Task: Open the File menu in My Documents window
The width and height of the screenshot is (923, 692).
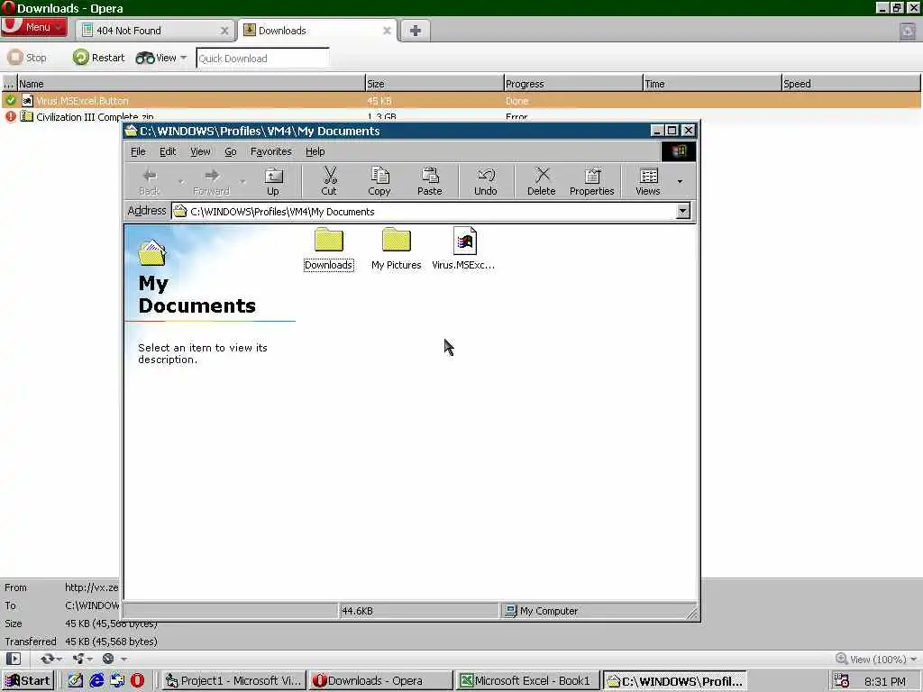Action: tap(138, 151)
